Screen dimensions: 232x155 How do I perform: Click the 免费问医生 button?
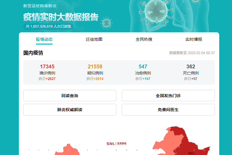[x=168, y=110]
